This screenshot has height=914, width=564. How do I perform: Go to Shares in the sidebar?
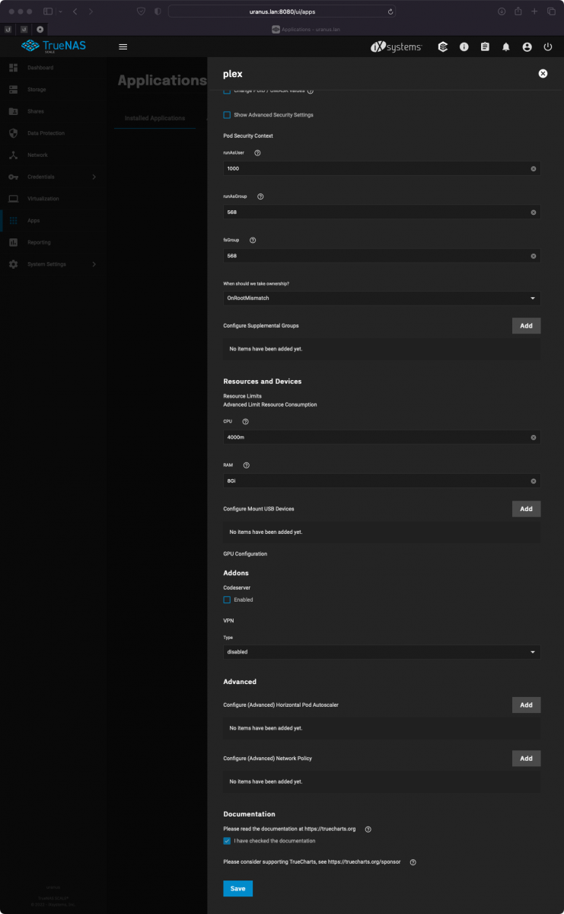coord(36,111)
